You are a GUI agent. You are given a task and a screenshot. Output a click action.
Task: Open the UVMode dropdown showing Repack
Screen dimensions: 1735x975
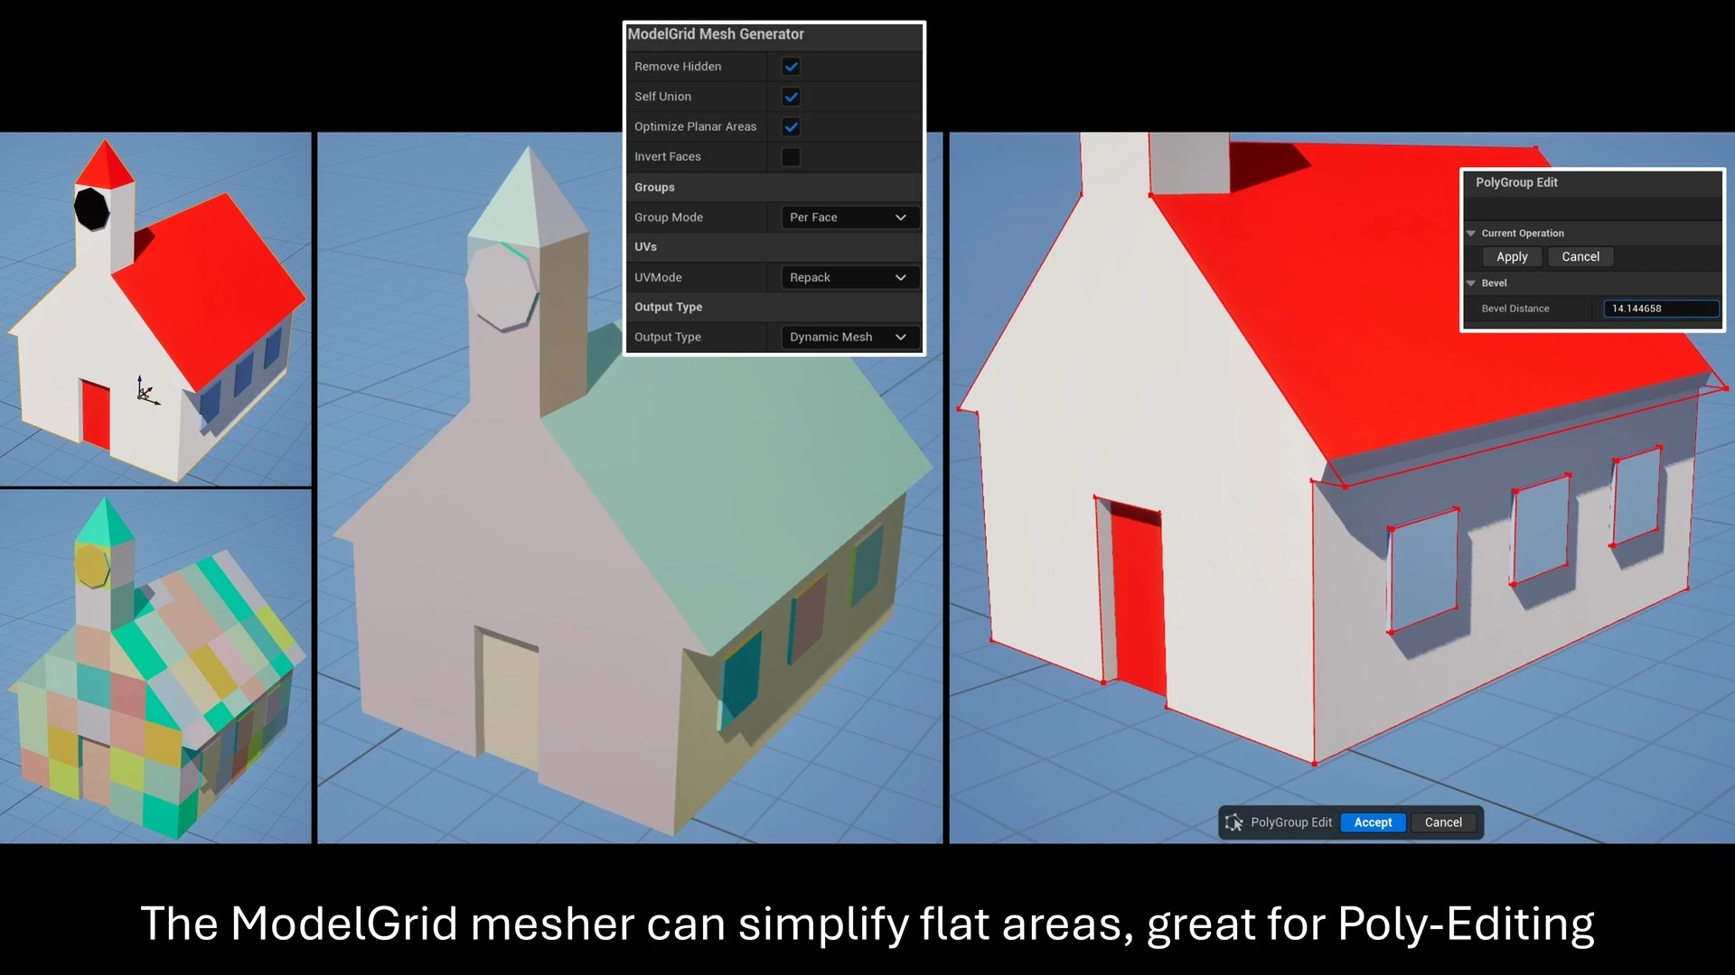[x=848, y=277]
